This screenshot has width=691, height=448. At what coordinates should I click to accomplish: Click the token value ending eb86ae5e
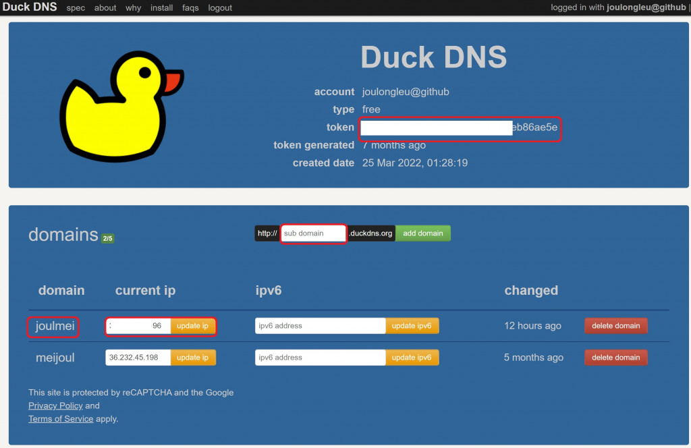tap(459, 128)
